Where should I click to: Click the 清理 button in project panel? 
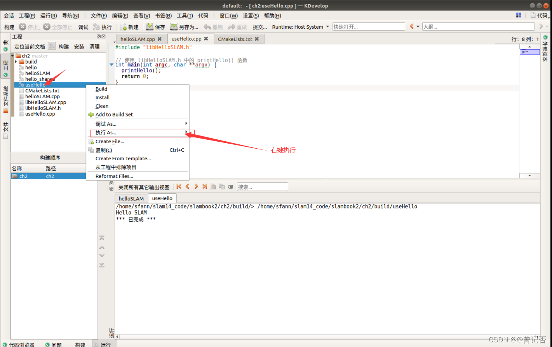[x=94, y=47]
